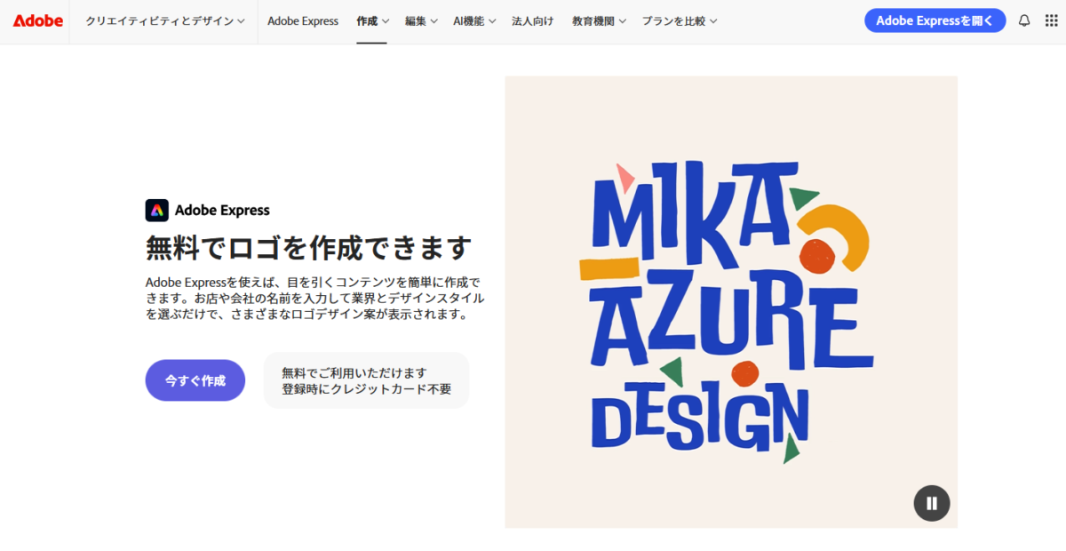Click the Mika Azure Design logo preview
This screenshot has width=1066, height=551.
pos(731,301)
